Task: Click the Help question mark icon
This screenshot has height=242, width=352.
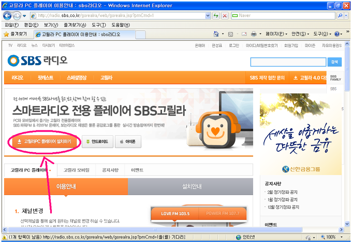Action: click(x=337, y=34)
